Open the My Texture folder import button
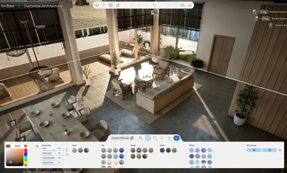Image resolution: width=287 pixels, height=173 pixels. (x=269, y=150)
